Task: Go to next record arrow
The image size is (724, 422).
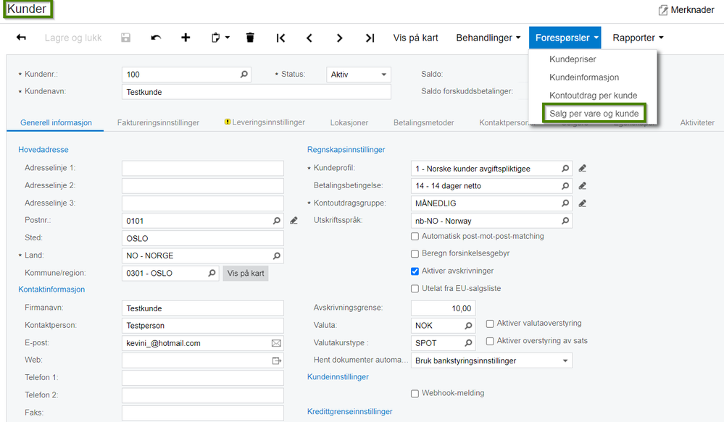Action: tap(339, 38)
